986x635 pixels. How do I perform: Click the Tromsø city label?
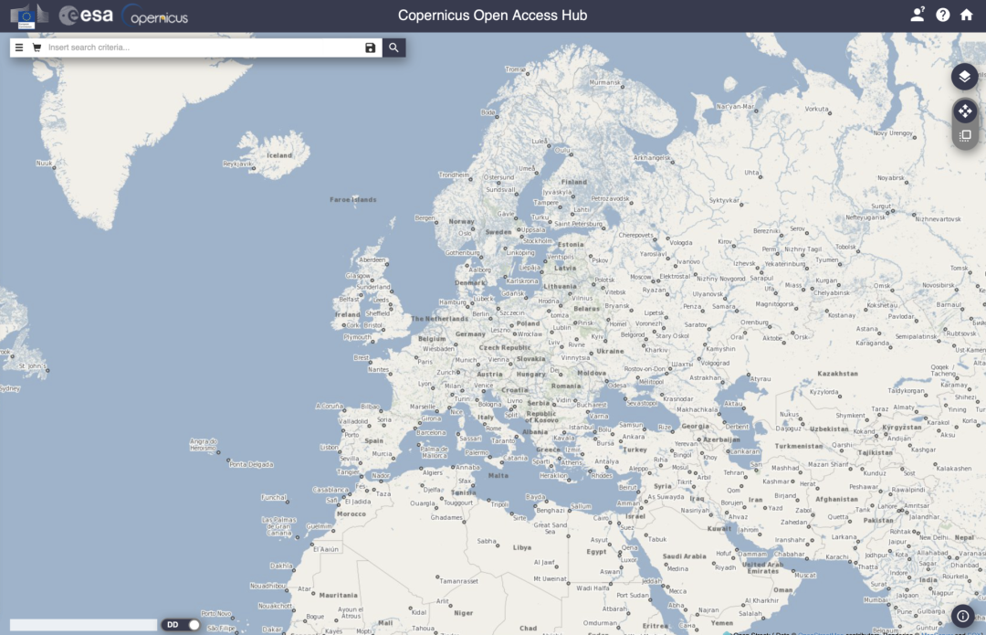point(515,69)
